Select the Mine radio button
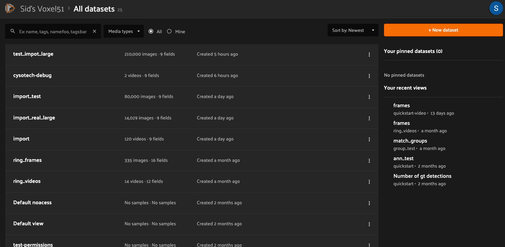The image size is (505, 247). tap(169, 31)
